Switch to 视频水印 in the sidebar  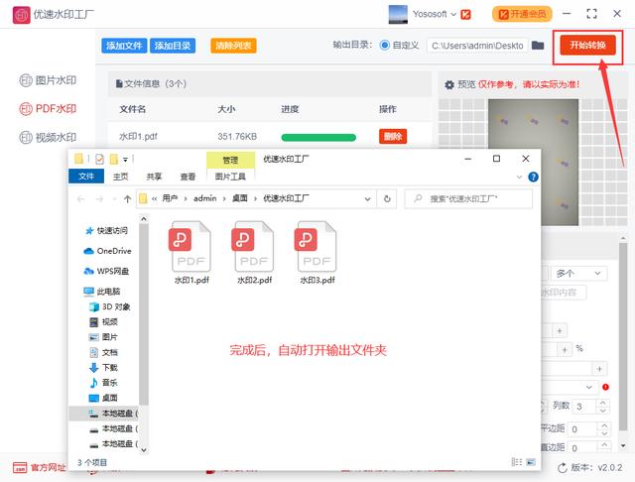pos(48,137)
